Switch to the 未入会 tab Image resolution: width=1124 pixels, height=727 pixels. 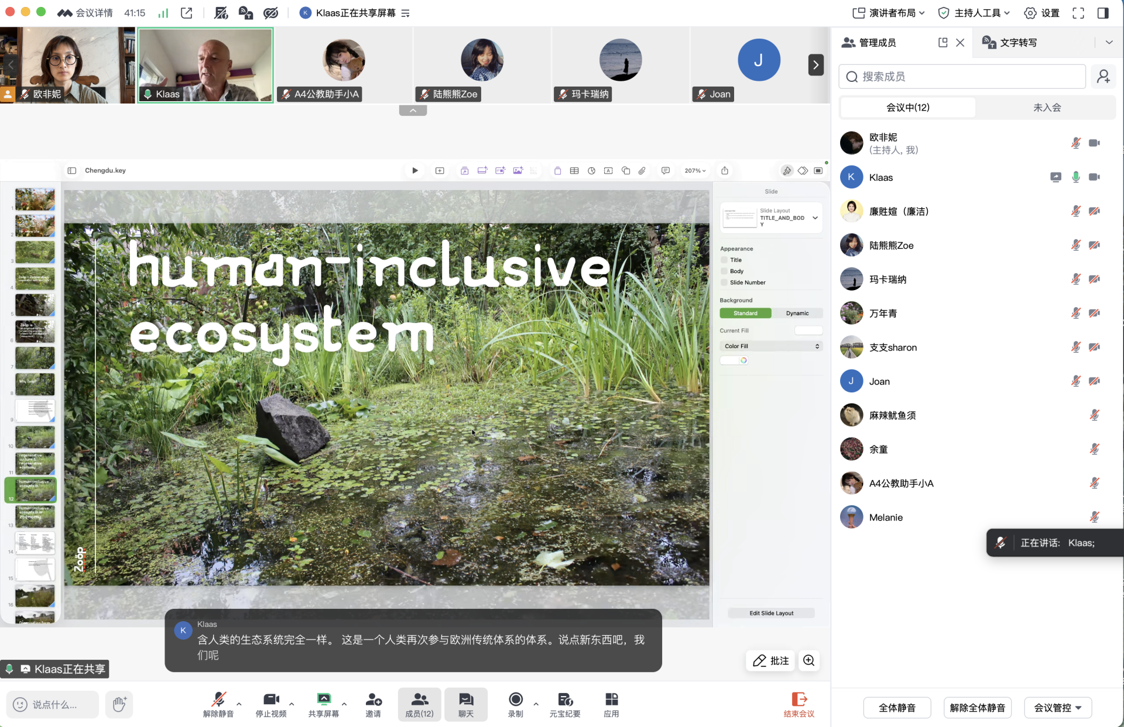1047,107
